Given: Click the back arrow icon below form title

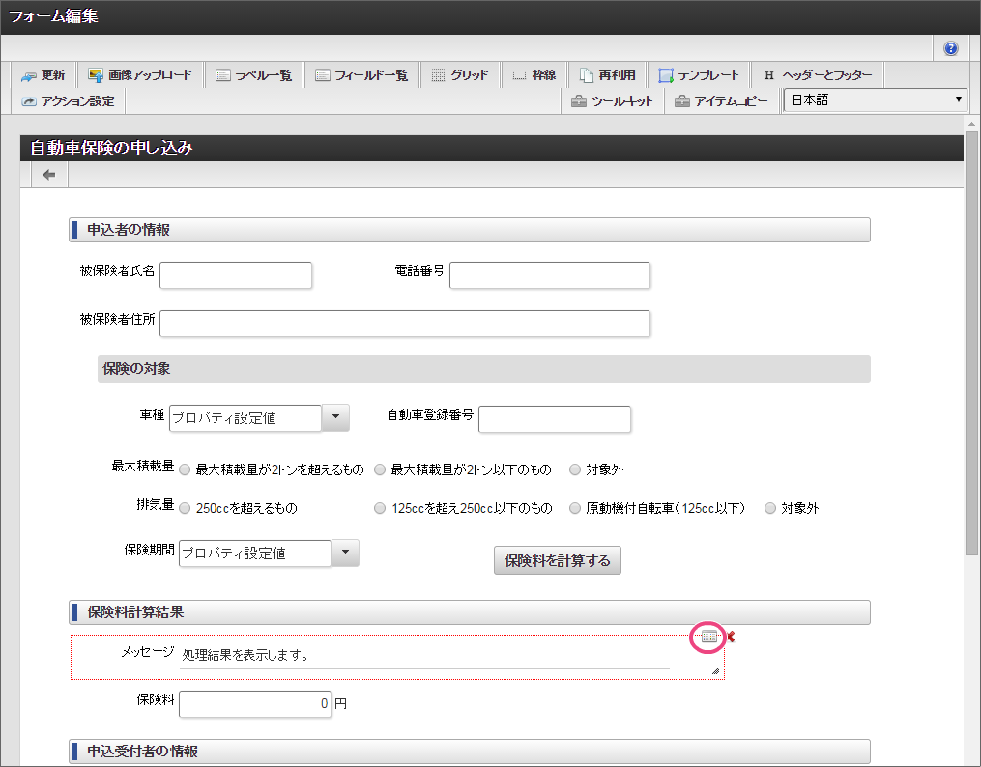Looking at the screenshot, I should pos(48,175).
